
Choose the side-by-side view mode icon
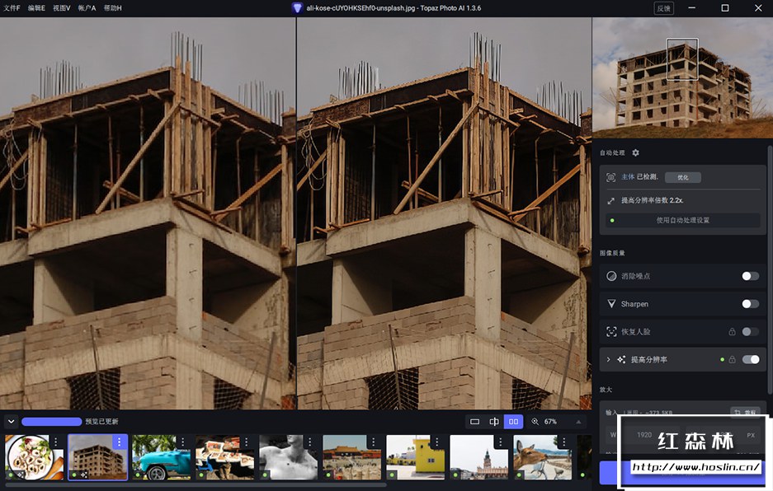tap(513, 422)
